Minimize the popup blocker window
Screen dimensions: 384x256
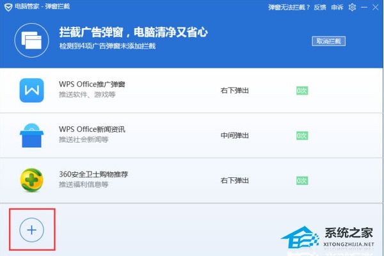(x=364, y=7)
